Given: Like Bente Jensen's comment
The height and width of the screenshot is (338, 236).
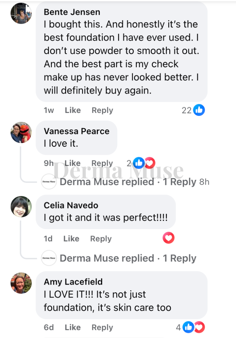Looking at the screenshot, I should point(72,110).
